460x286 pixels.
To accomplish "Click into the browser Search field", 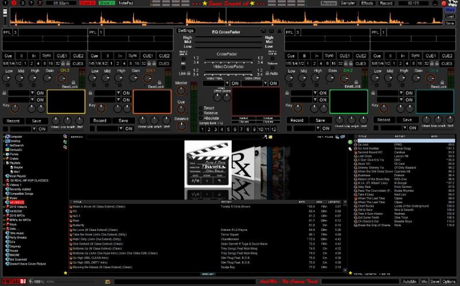I will click(175, 137).
